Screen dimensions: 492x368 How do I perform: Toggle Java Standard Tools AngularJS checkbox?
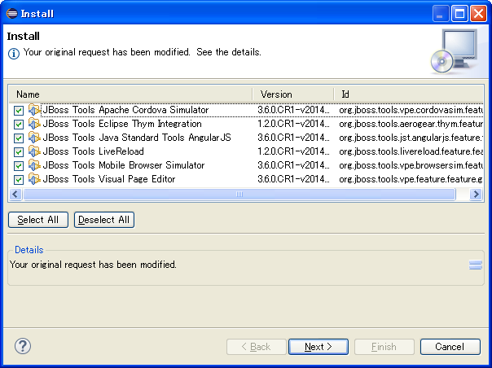click(19, 138)
